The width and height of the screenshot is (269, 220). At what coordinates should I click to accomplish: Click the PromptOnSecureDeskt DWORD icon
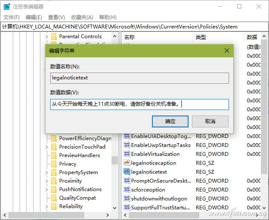click(x=127, y=181)
